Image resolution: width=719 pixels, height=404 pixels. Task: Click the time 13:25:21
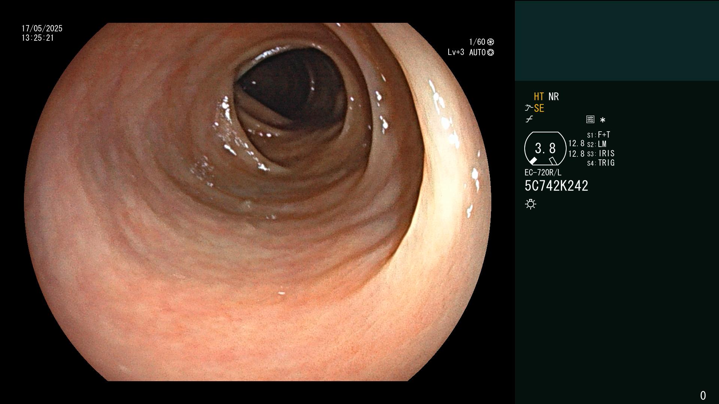pyautogui.click(x=38, y=38)
